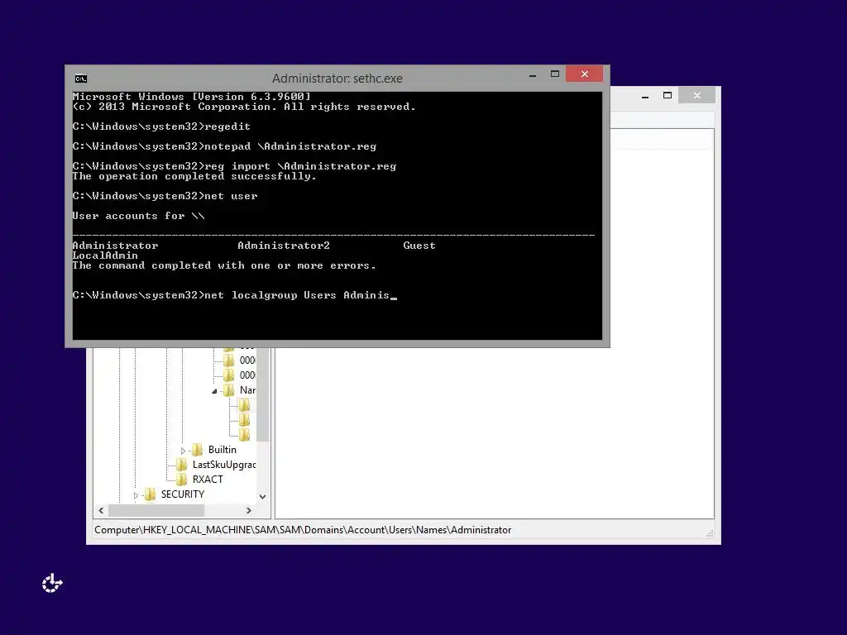Image resolution: width=847 pixels, height=635 pixels.
Task: Open the Ease of Access icon on login screen
Action: click(x=52, y=583)
